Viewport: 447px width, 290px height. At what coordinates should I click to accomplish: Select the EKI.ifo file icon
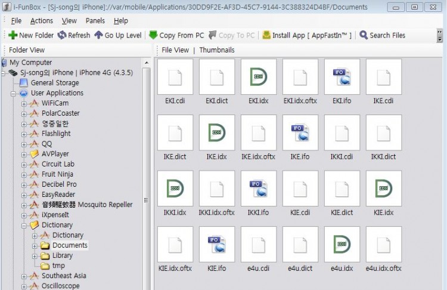pos(342,76)
